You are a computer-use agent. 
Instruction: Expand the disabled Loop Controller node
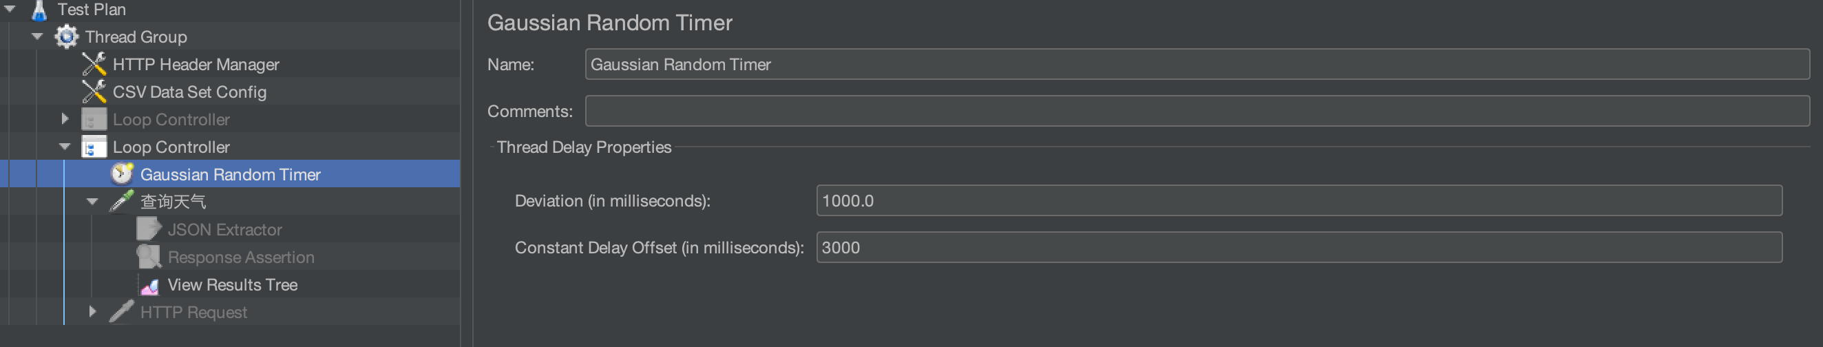[65, 119]
